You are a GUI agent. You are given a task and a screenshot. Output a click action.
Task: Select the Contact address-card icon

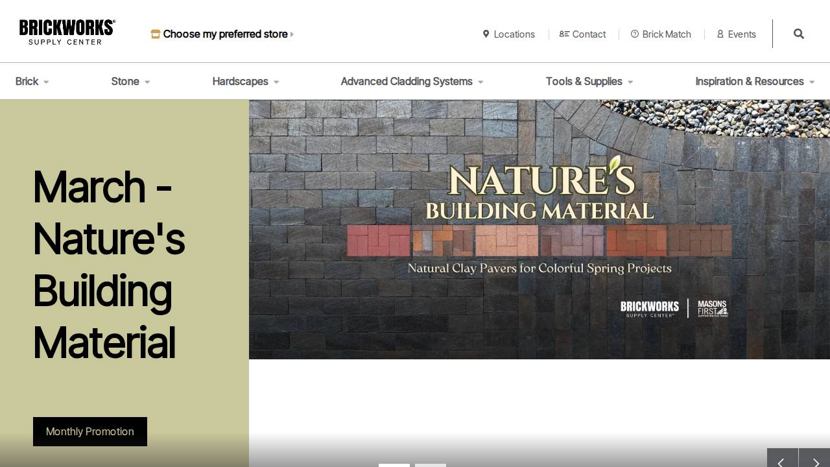point(564,34)
